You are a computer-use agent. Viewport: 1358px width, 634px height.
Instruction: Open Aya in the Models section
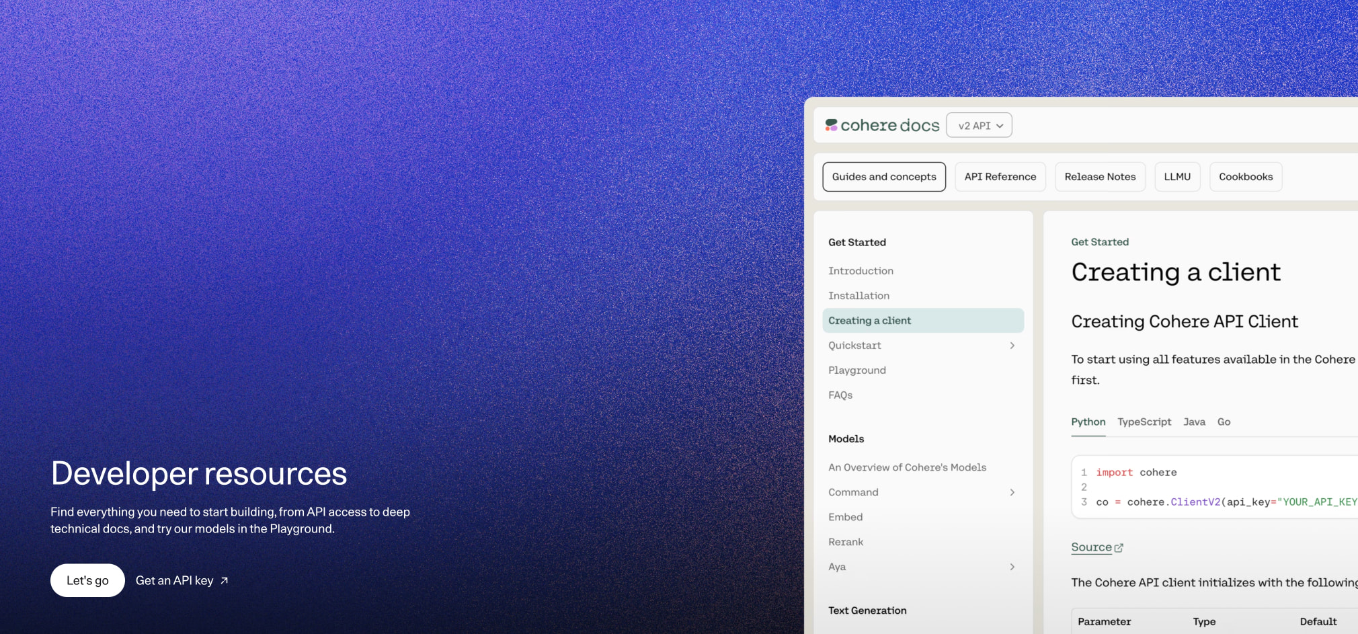tap(837, 567)
